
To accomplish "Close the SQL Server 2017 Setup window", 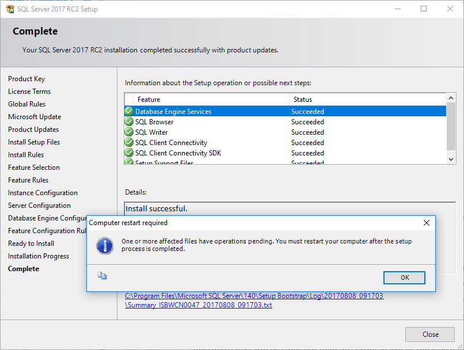I will click(450, 9).
